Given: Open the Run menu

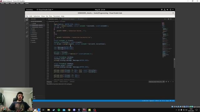Looking at the screenshot, I should (51, 16).
